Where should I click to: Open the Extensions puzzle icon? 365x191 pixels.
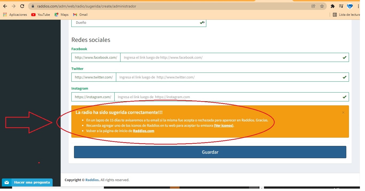tap(333, 6)
